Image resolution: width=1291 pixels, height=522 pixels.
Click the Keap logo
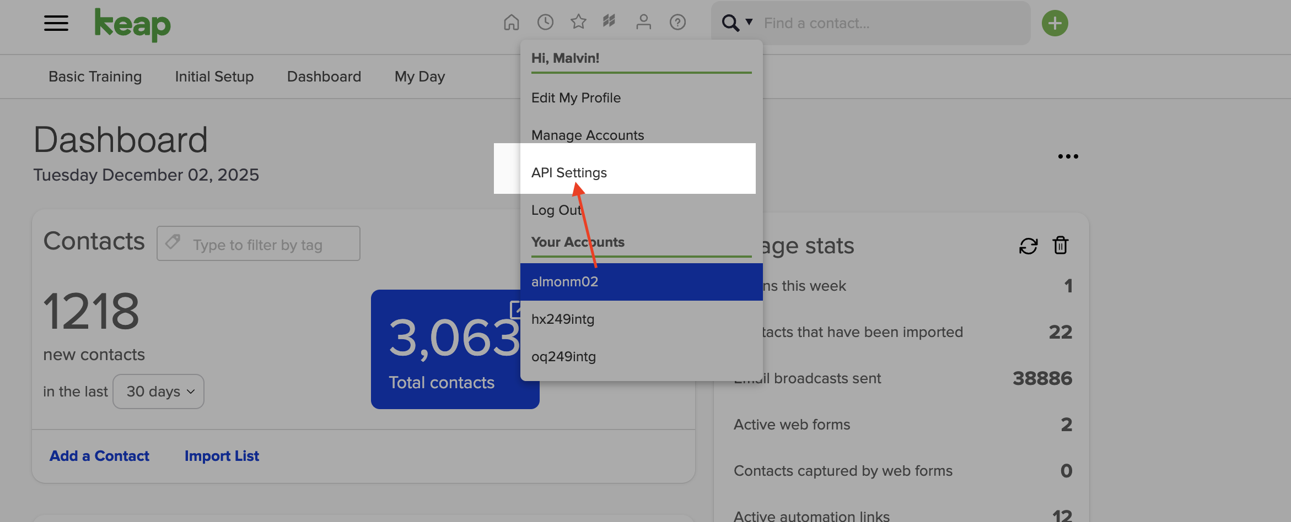(132, 24)
